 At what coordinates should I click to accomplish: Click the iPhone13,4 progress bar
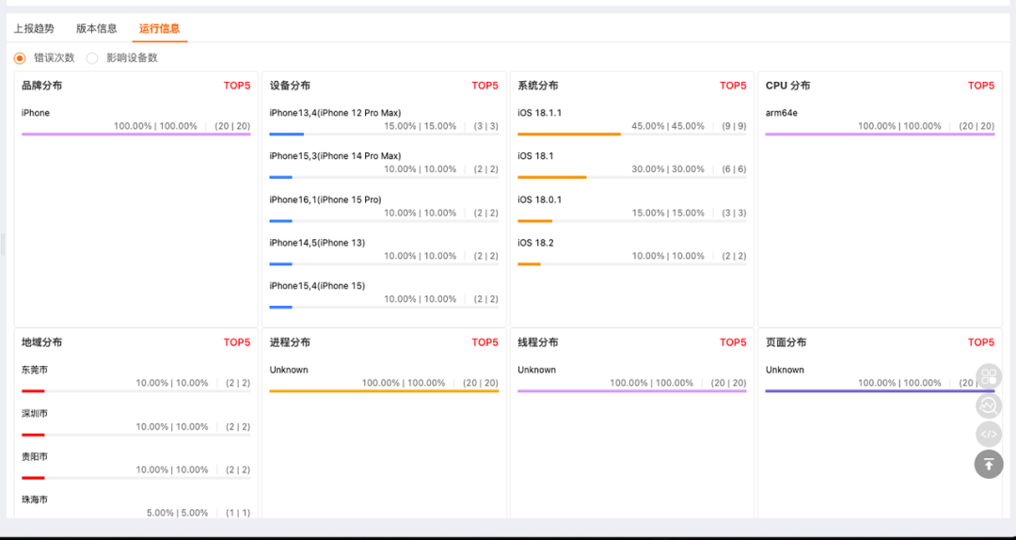click(384, 135)
